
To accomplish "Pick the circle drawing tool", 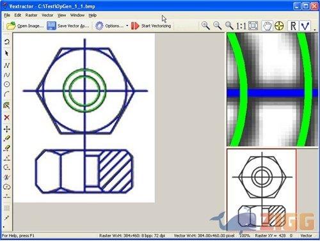I will [x=6, y=84].
